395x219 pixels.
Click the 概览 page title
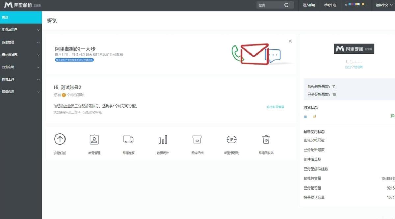click(52, 21)
